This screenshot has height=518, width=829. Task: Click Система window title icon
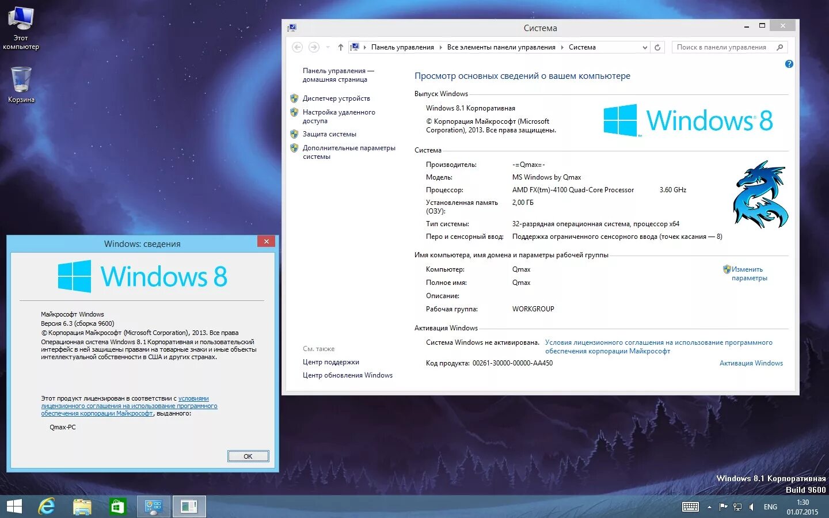[292, 28]
